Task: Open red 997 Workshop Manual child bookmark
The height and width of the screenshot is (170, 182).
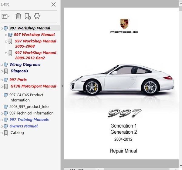Action: point(34,35)
